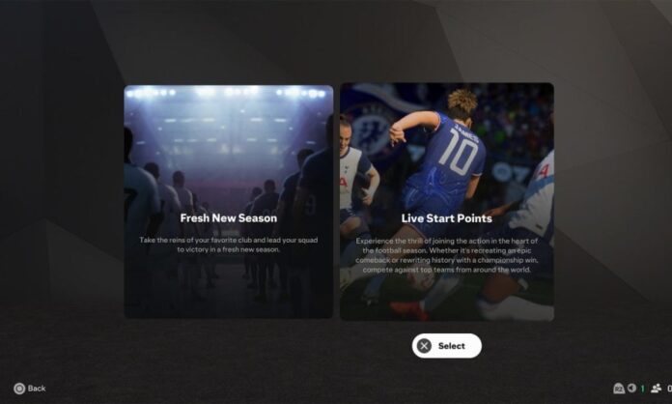
Task: Choose the Fresh New Season title
Action: (229, 217)
